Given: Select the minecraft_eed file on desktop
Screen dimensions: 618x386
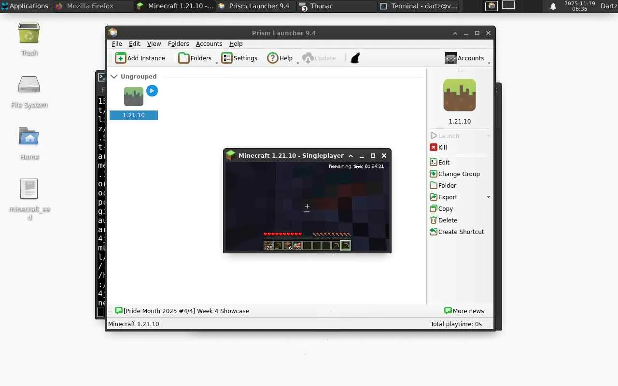Looking at the screenshot, I should (x=29, y=189).
